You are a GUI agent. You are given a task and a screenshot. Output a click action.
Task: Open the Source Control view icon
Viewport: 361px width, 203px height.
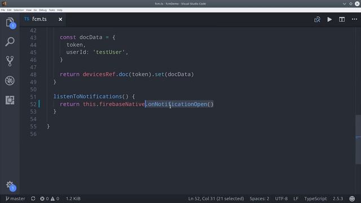(x=10, y=61)
